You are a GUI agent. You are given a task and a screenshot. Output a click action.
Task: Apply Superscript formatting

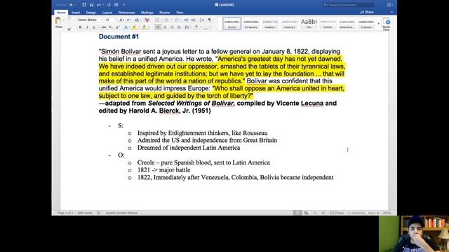pyautogui.click(x=118, y=27)
